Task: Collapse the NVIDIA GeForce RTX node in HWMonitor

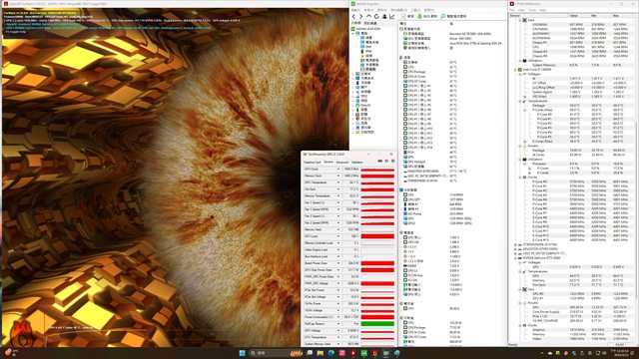Action: click(x=515, y=258)
